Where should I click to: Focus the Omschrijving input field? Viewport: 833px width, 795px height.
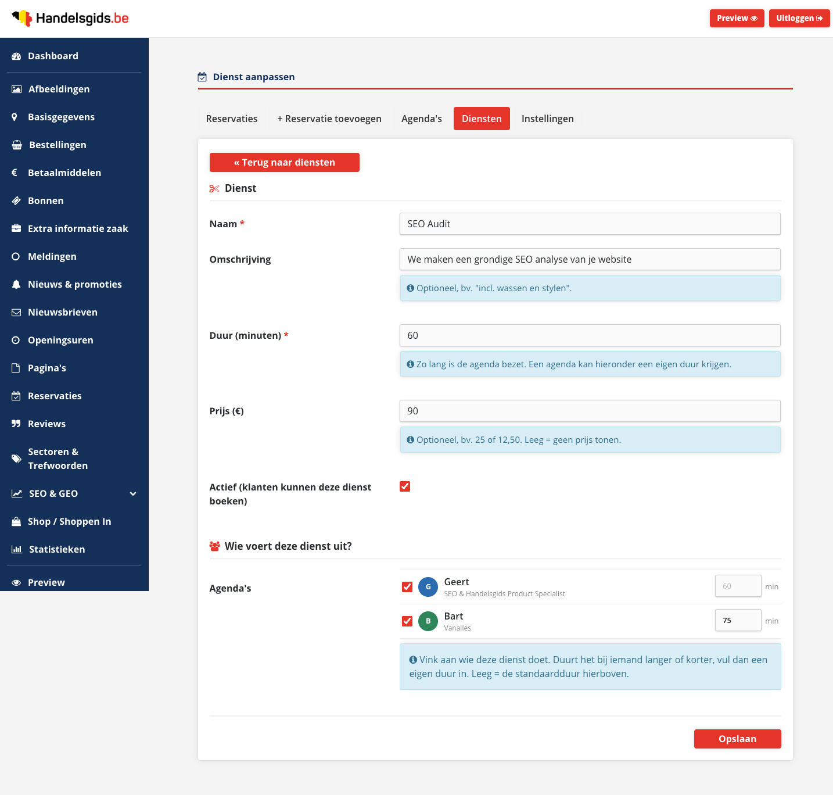coord(590,259)
